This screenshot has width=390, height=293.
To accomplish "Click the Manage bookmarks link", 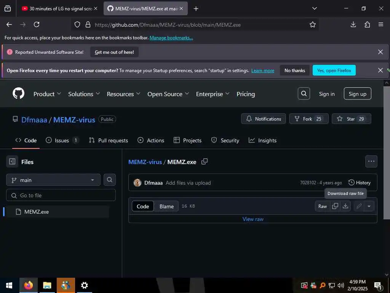I will (x=171, y=38).
